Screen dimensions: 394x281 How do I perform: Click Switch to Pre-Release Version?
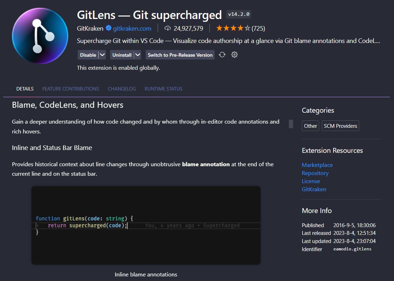point(180,55)
